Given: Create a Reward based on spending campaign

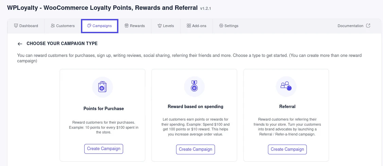Looking at the screenshot, I should [196, 149].
